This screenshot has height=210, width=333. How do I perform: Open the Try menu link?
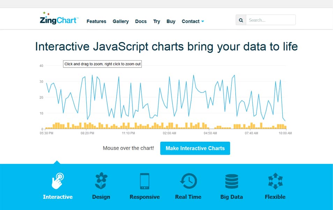[x=156, y=21]
